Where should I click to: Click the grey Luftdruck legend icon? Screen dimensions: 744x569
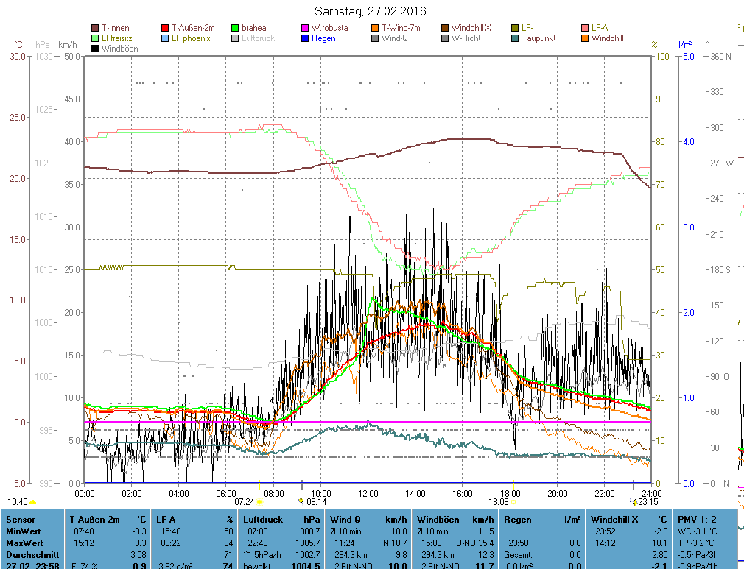coord(235,38)
